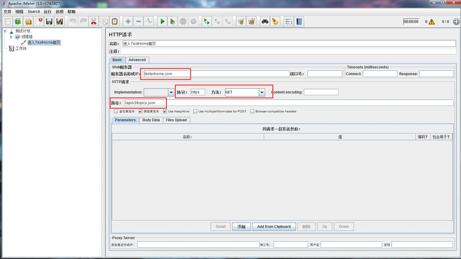Click the remote engine status icon at far right
461x259 pixels.
tap(456, 22)
